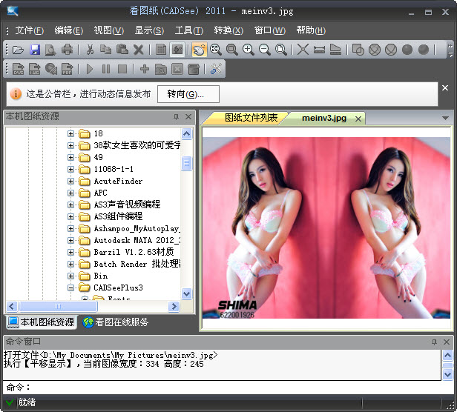Click the delete X icon in toolbar
This screenshot has width=457, height=412.
pyautogui.click(x=139, y=50)
